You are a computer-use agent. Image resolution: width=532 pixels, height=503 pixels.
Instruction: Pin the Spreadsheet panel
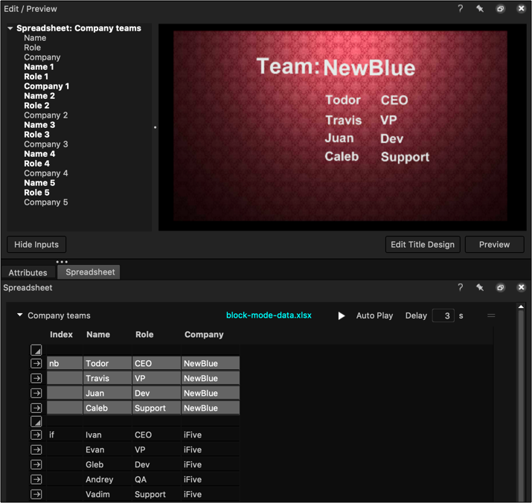(480, 287)
